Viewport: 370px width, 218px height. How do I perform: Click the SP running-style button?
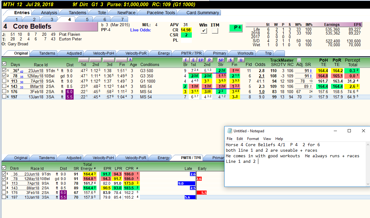pyautogui.click(x=221, y=60)
